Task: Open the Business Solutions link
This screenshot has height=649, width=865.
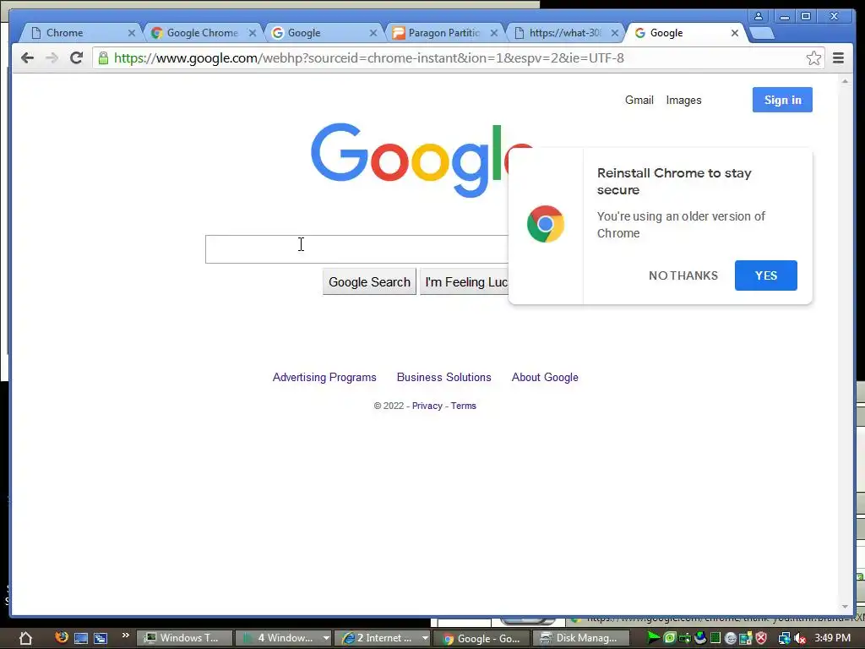Action: [x=444, y=378]
